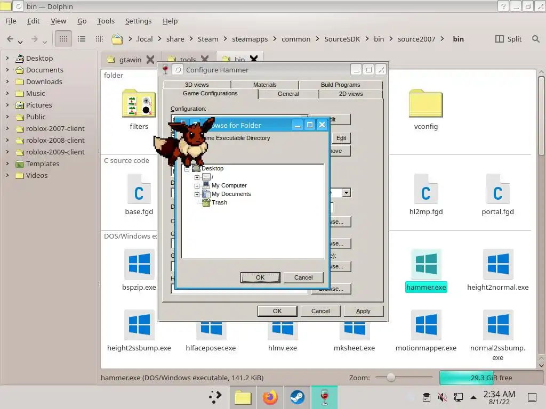
Task: Click Cancel in Browse for Folder
Action: (x=303, y=277)
